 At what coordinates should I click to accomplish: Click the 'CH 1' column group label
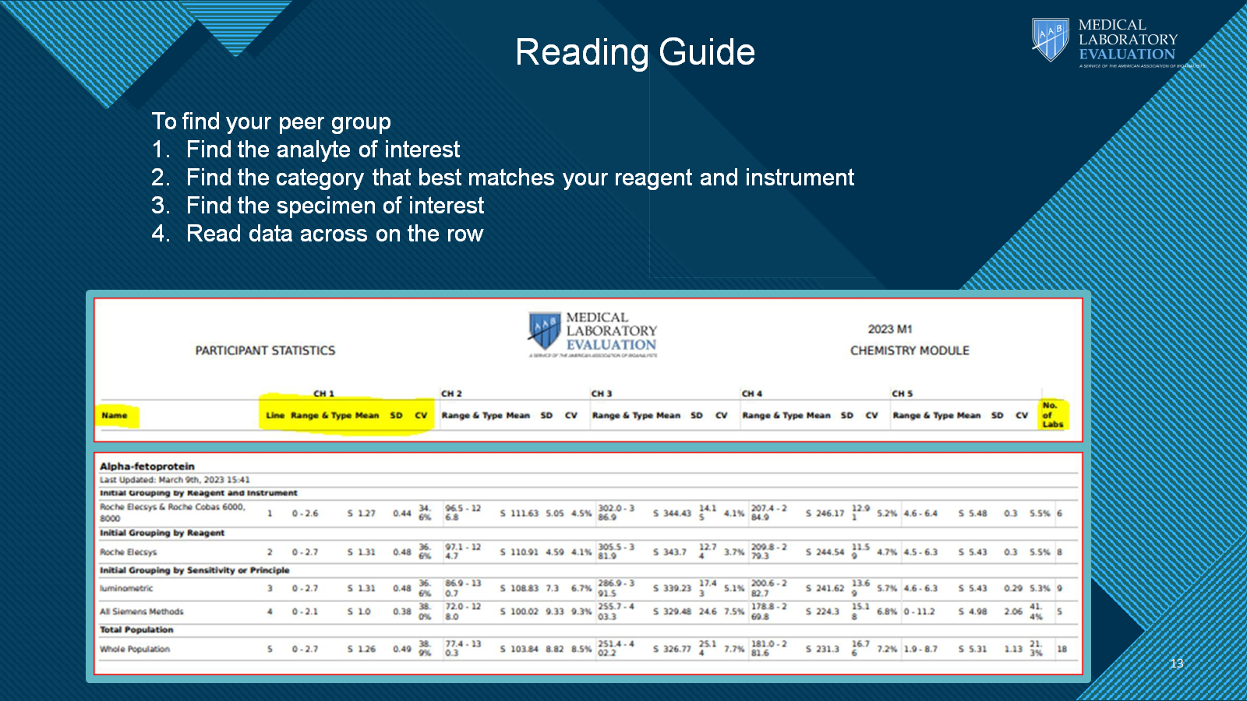(x=323, y=393)
